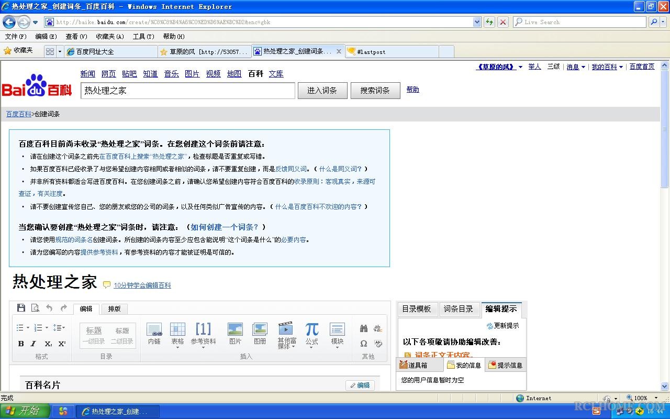Expand the 参考资料 reference dropdown
The width and height of the screenshot is (670, 419).
[x=203, y=347]
